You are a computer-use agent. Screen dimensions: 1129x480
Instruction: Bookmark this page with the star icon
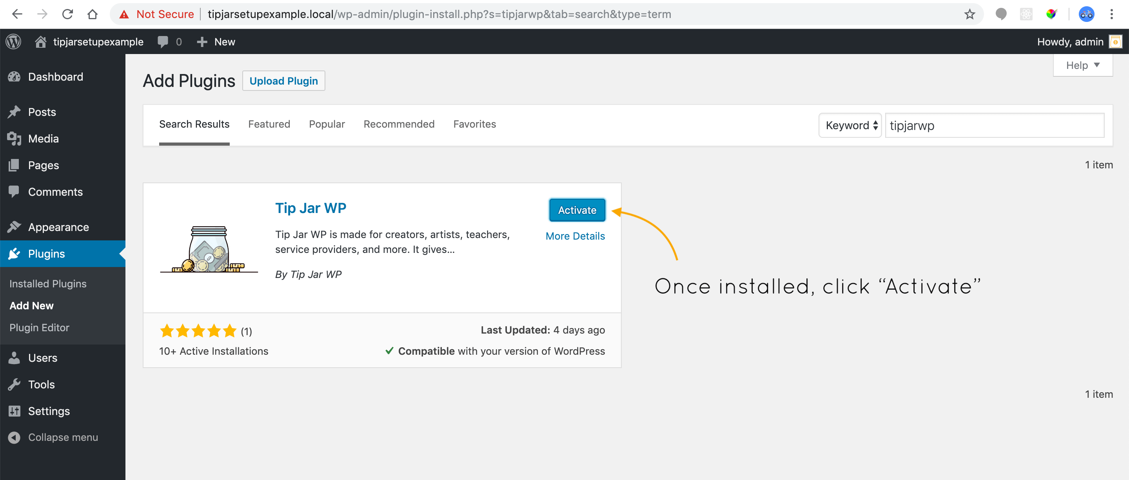(969, 14)
